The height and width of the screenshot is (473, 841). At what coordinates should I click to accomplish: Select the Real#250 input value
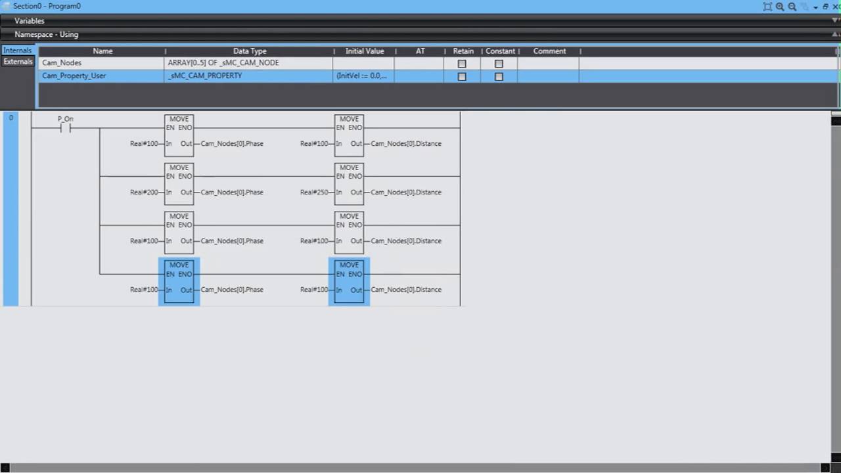point(314,192)
